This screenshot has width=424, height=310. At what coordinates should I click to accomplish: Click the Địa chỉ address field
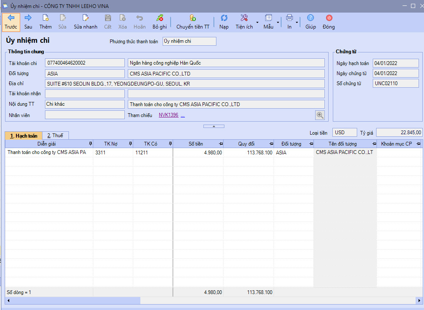pos(185,84)
